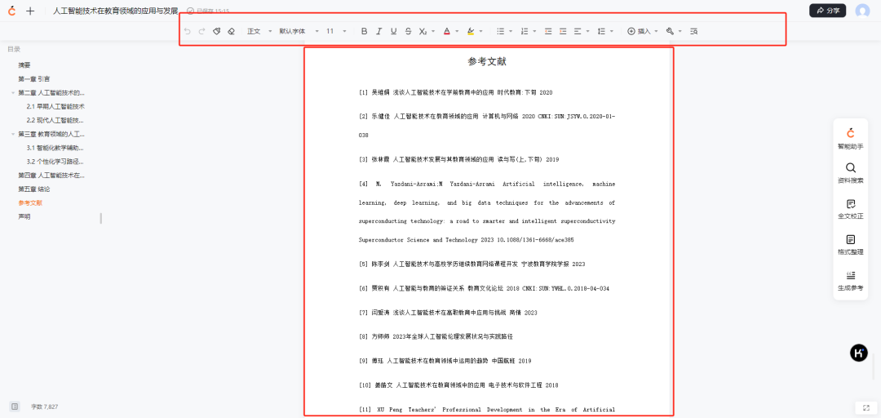Toggle bold formatting
The image size is (881, 418).
(364, 32)
